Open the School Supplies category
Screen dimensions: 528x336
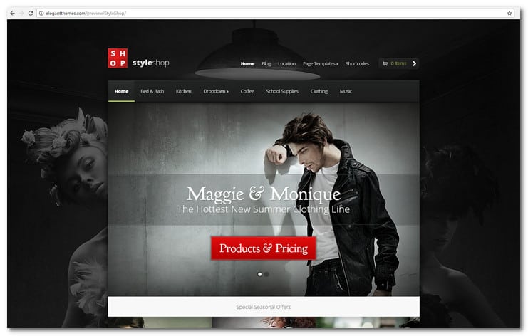(x=282, y=91)
